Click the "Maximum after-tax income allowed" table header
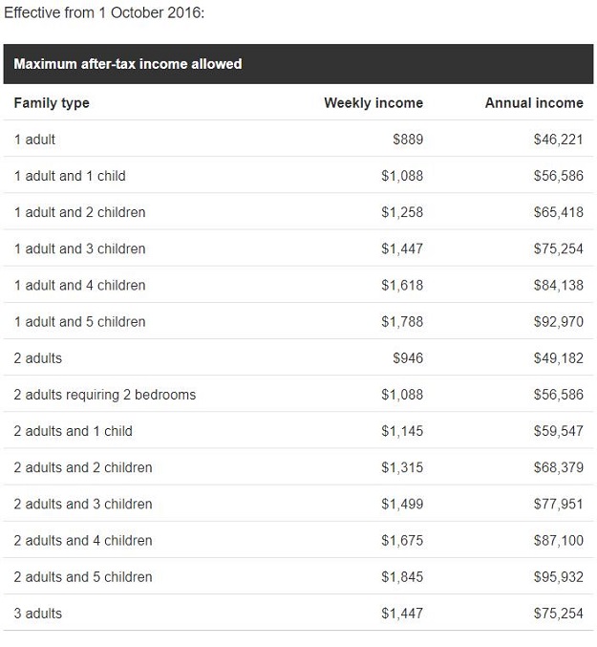The width and height of the screenshot is (597, 647). point(128,64)
